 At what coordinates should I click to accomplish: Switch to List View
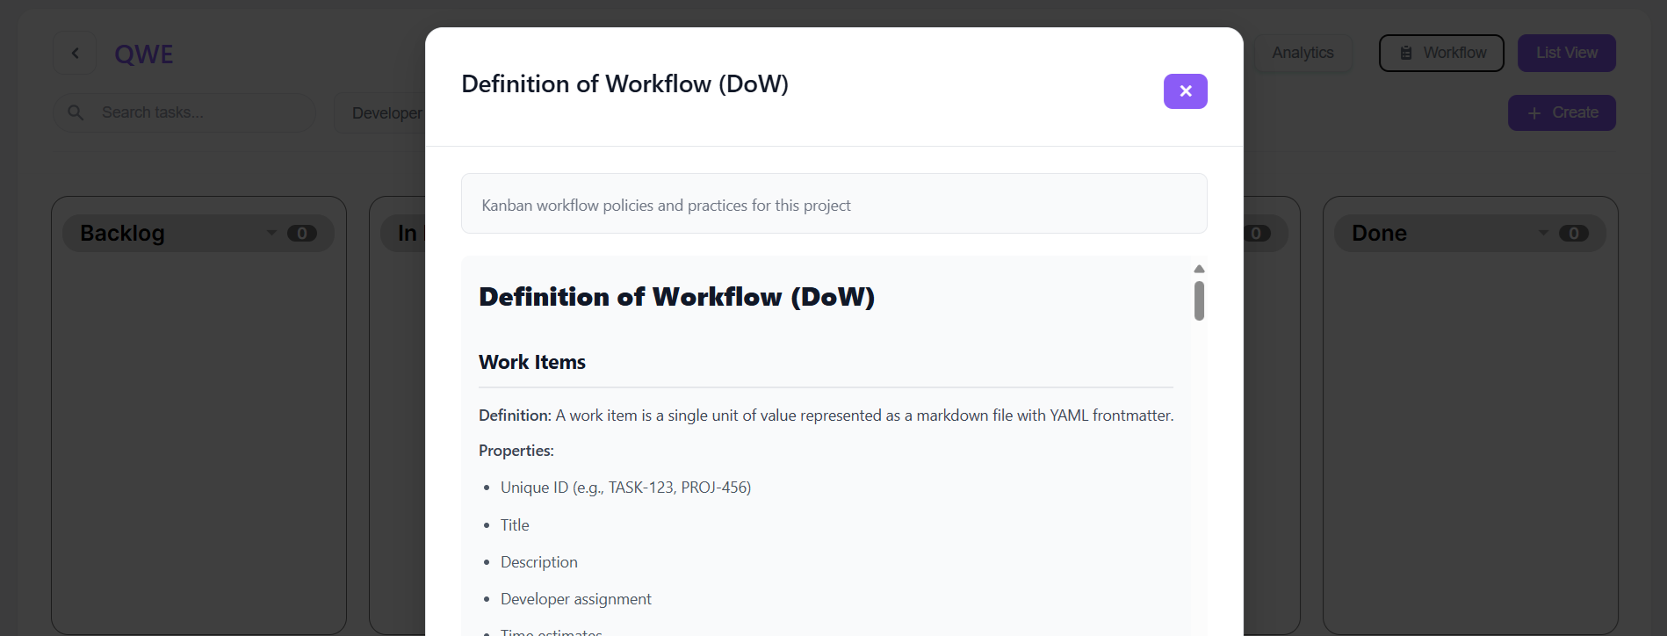(1566, 53)
